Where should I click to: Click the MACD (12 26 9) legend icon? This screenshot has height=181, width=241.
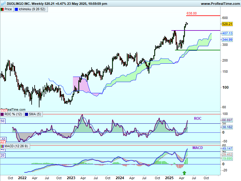pos(2,146)
